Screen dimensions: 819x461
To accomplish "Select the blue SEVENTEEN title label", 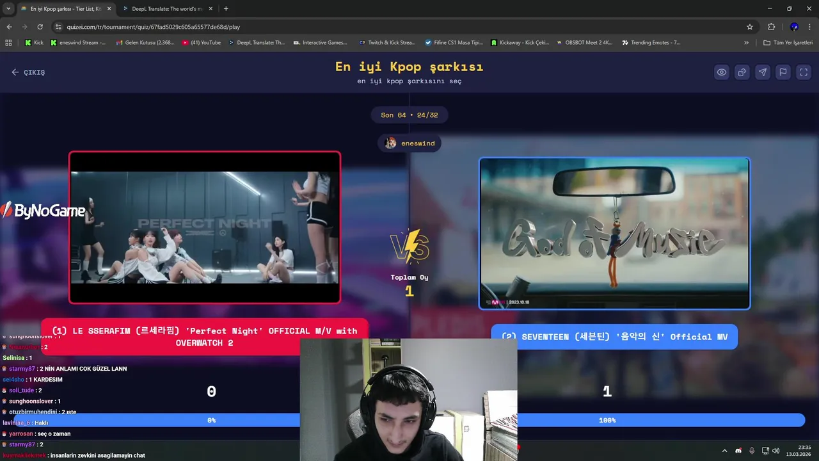I will pos(614,337).
